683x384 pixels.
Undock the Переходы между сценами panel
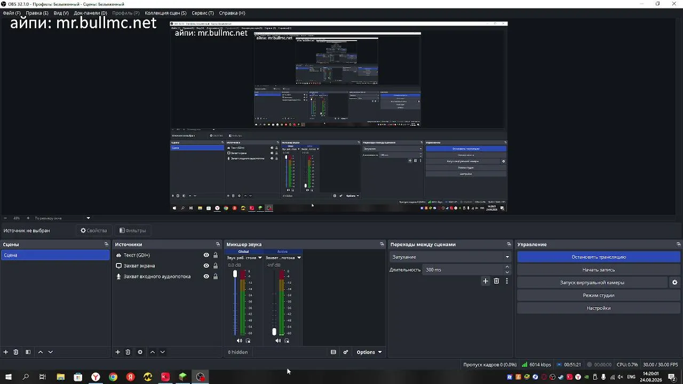pos(509,244)
